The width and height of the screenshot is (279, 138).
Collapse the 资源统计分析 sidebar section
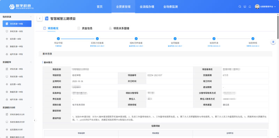(x=31, y=107)
